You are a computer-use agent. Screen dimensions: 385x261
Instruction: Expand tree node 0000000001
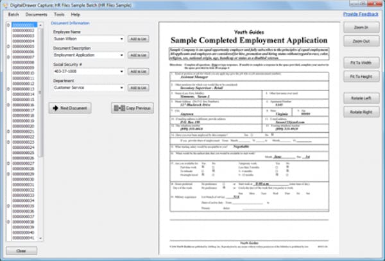(x=8, y=25)
